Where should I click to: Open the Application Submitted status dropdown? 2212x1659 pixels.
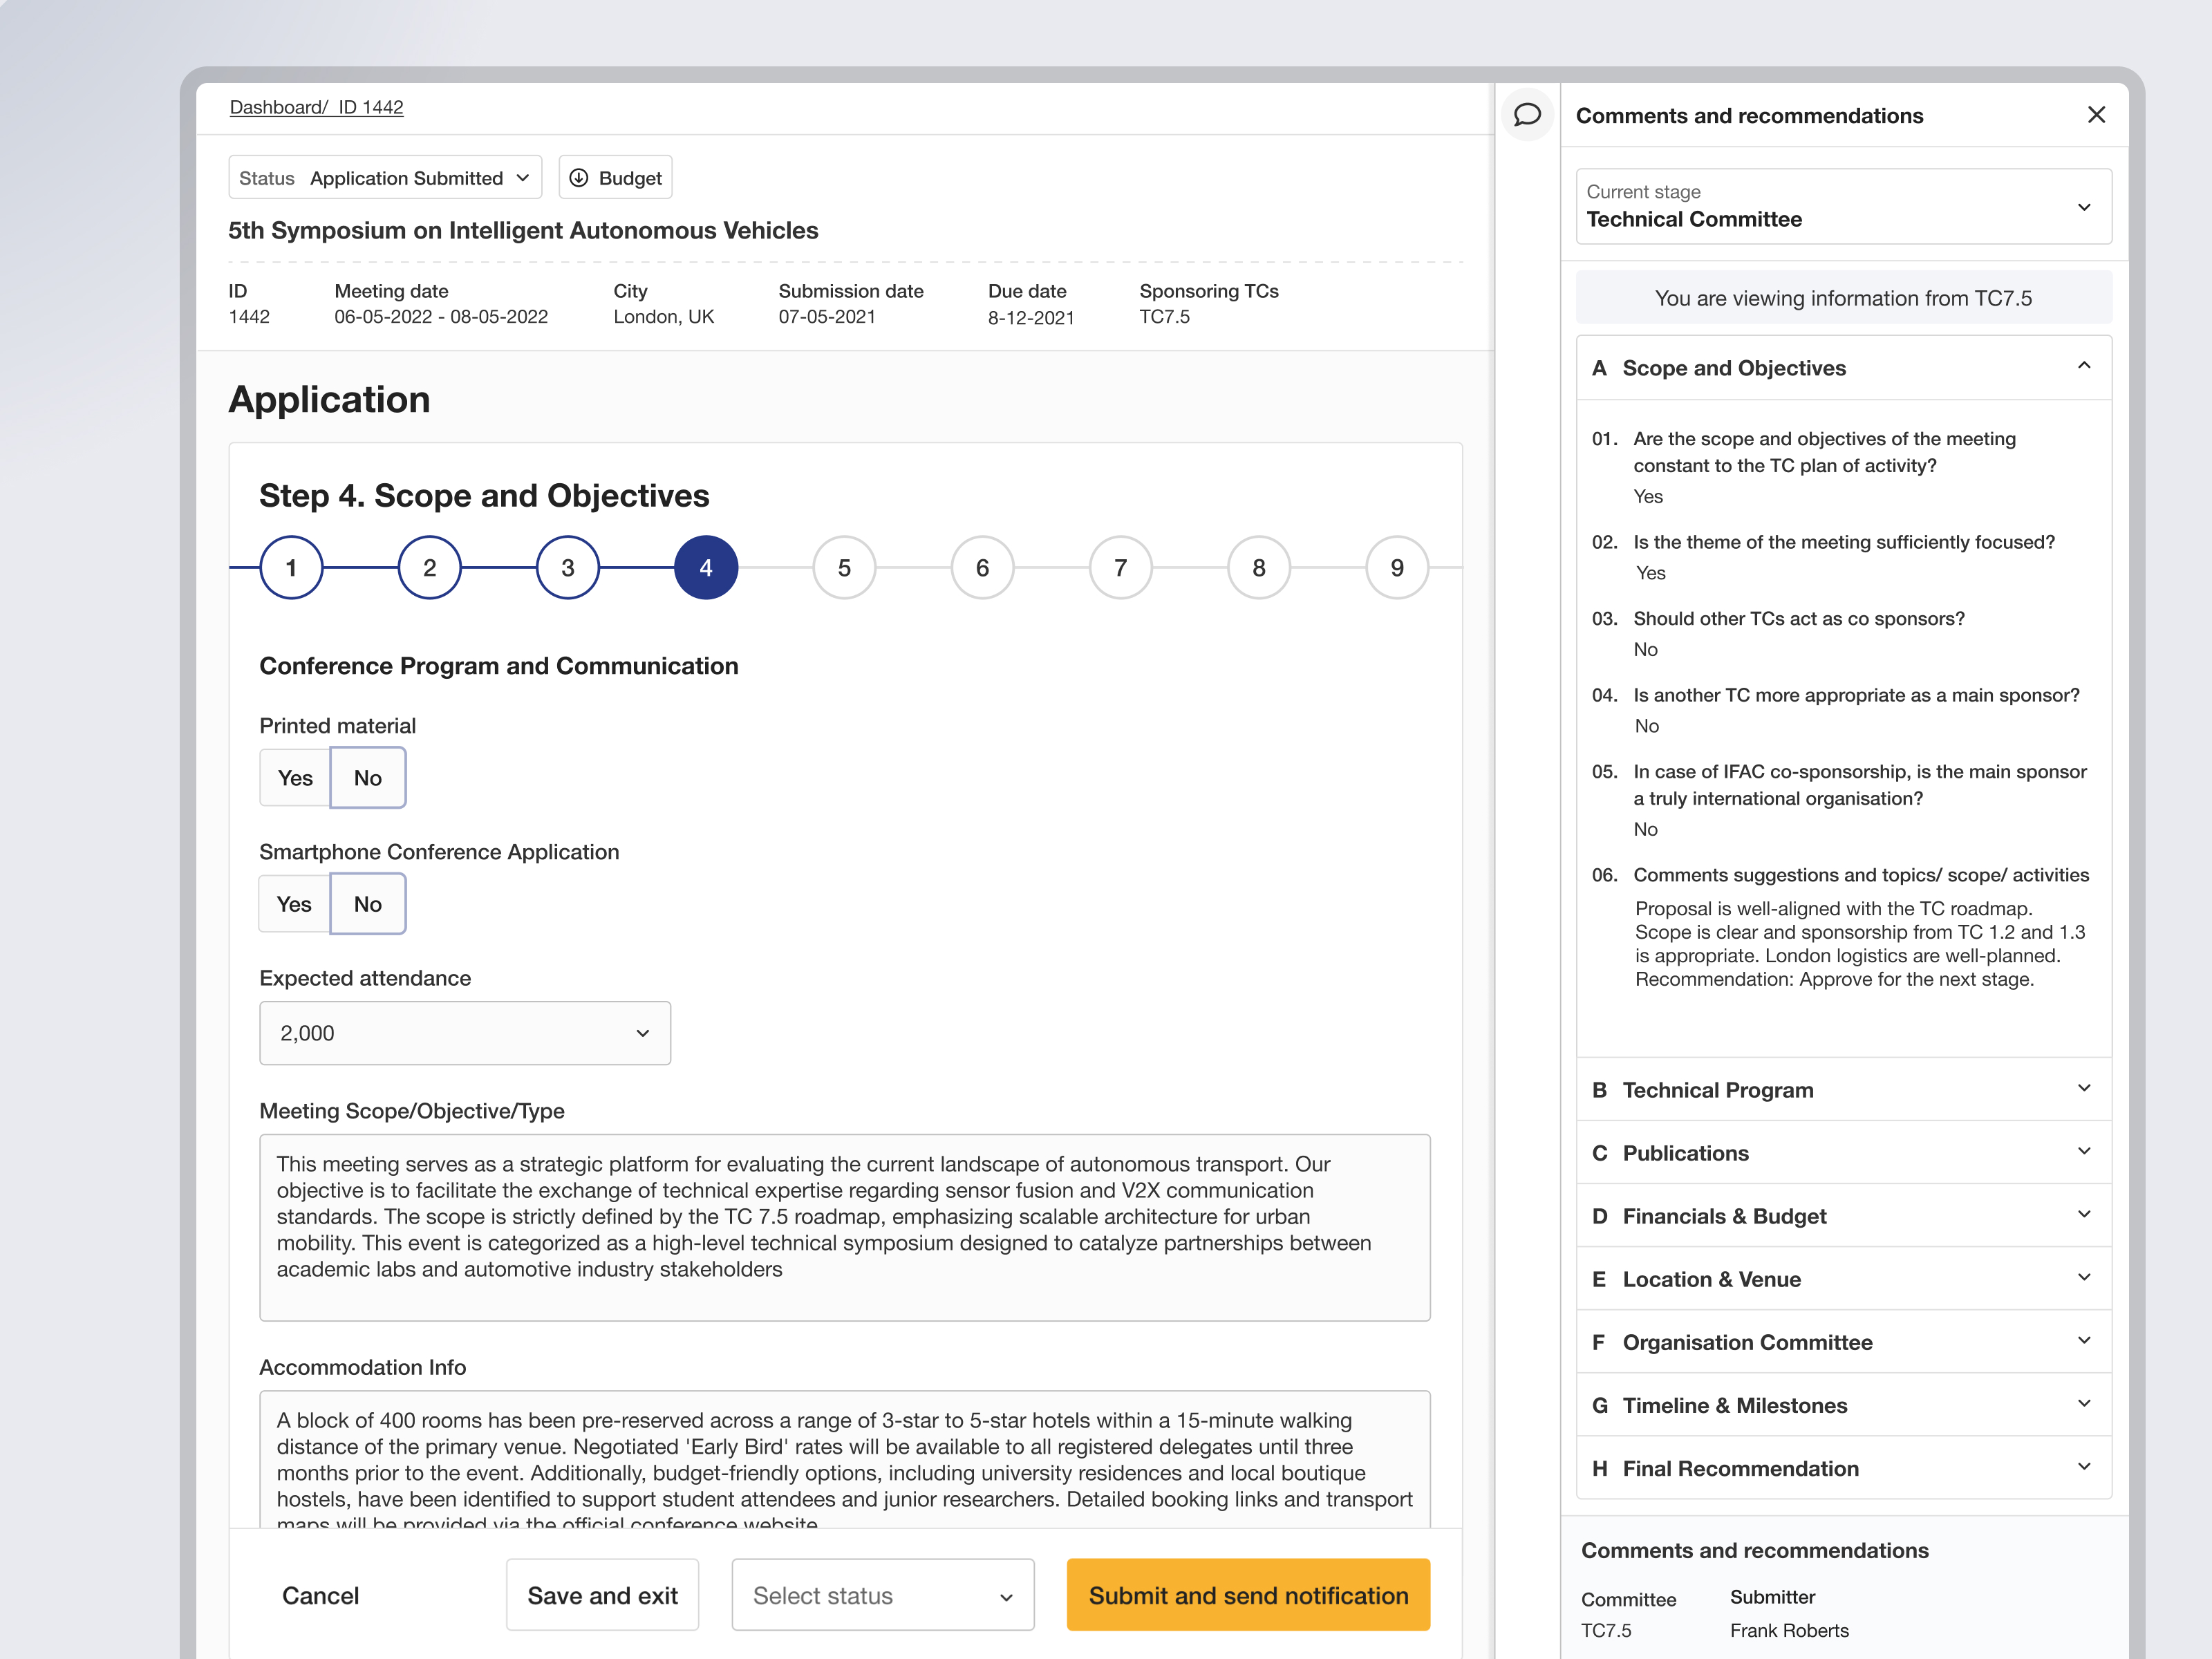[385, 178]
